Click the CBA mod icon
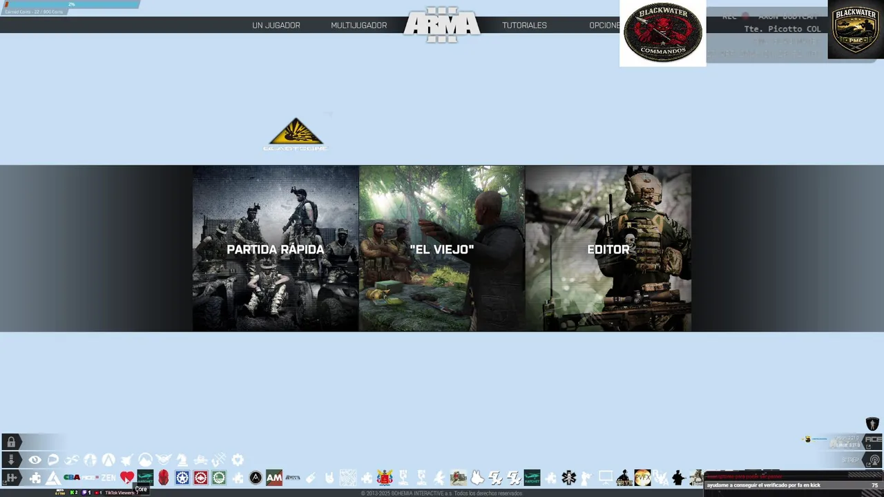The width and height of the screenshot is (884, 497). point(72,478)
